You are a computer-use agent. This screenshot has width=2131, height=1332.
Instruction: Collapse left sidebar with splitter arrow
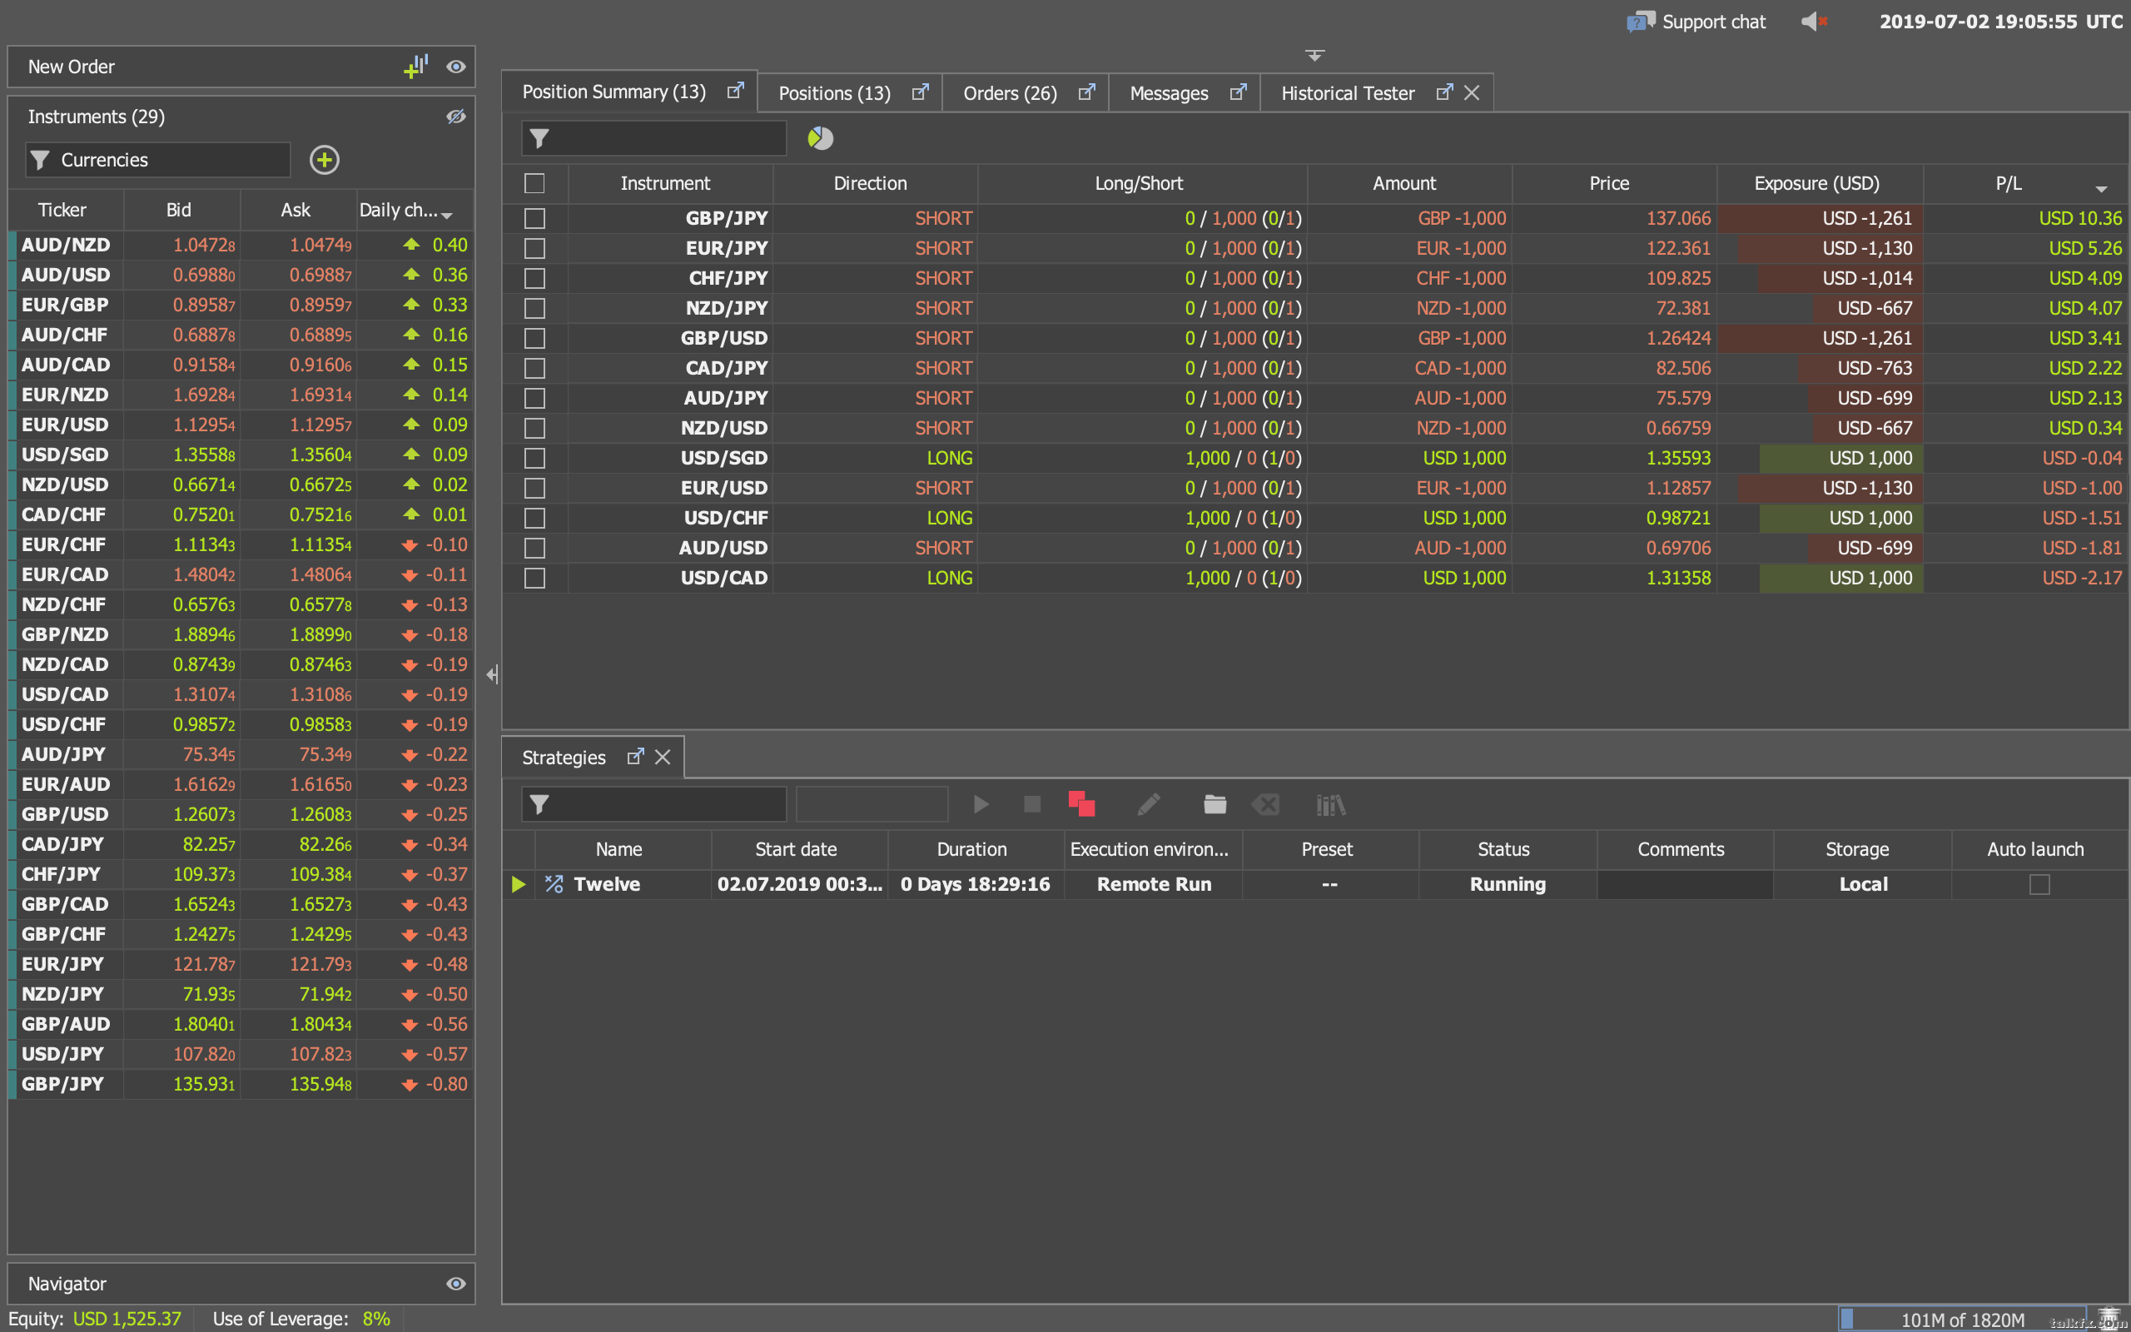click(492, 674)
